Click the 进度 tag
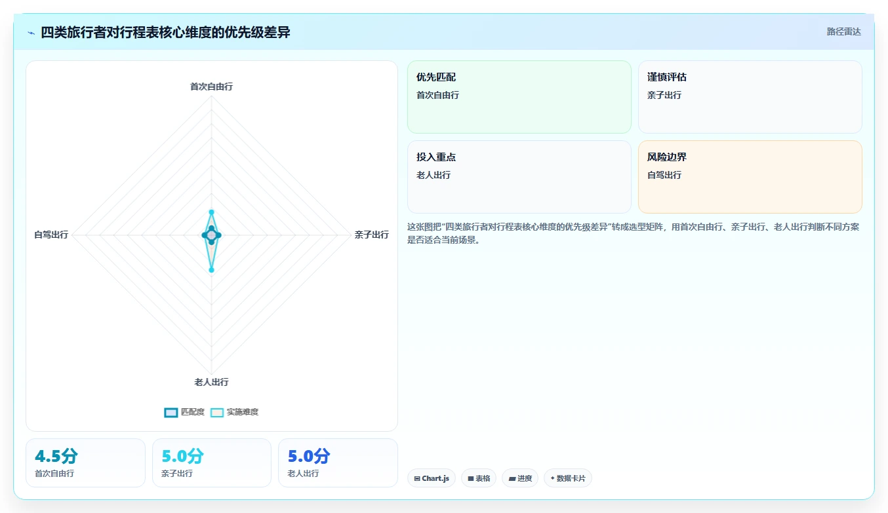This screenshot has width=888, height=513. (520, 478)
